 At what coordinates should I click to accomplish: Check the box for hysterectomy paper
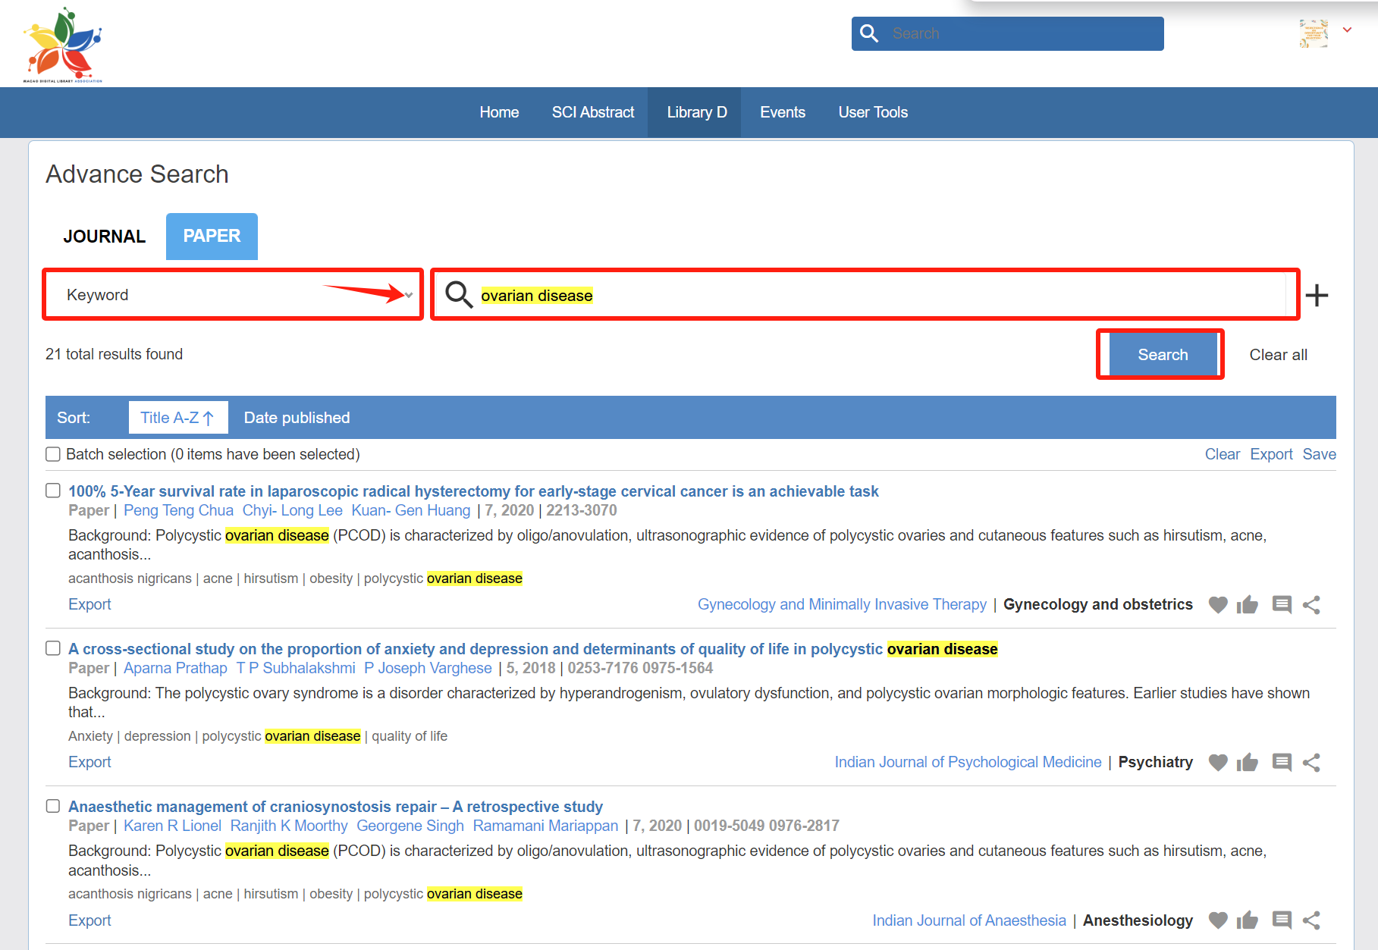53,491
